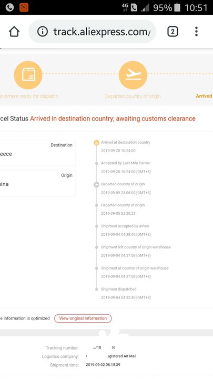Tap the orange notification icon in status bar
Screen dimensions: 213x379
pyautogui.click(x=24, y=7)
